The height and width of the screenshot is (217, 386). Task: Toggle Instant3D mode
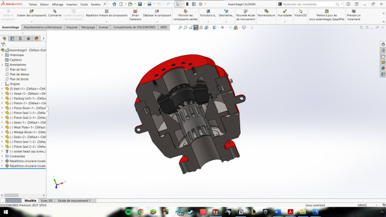(300, 13)
